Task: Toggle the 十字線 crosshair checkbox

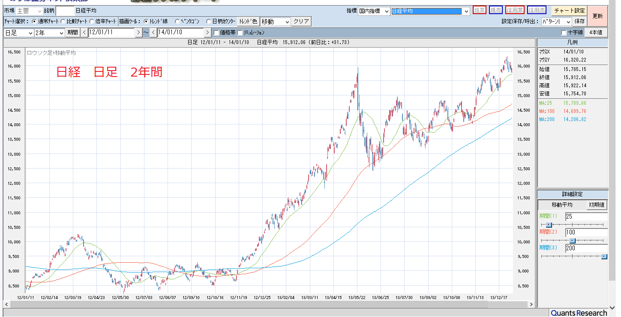Action: [x=564, y=33]
